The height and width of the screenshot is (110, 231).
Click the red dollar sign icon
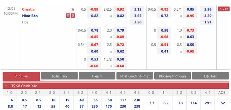[73, 16]
